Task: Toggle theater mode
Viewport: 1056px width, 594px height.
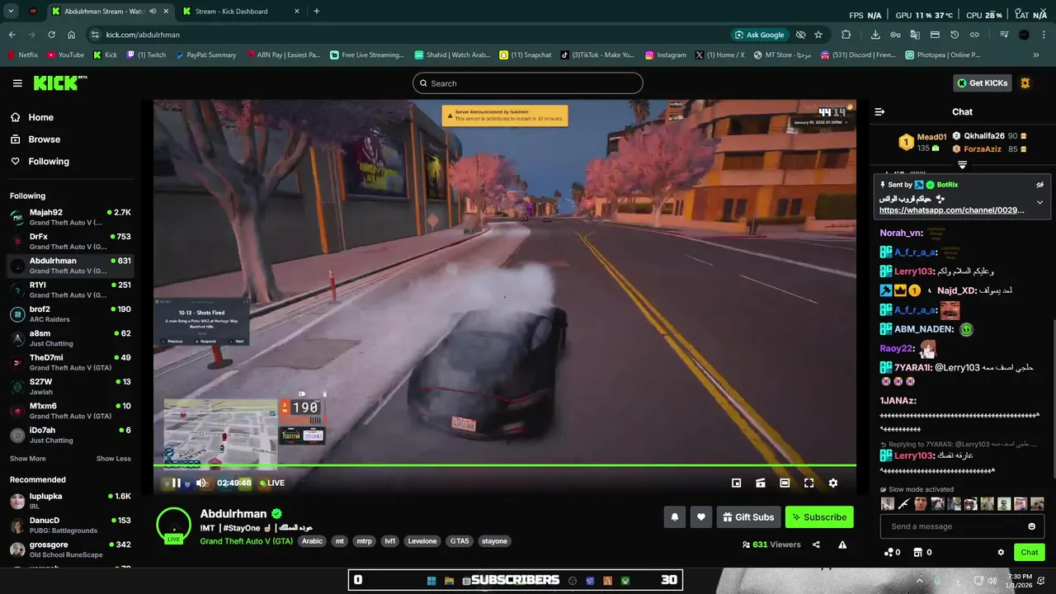Action: 785,483
